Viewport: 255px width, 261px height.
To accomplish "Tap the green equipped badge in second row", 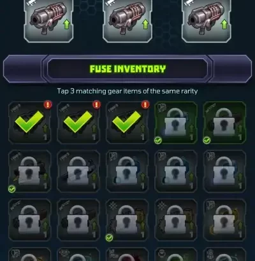I will point(12,188).
